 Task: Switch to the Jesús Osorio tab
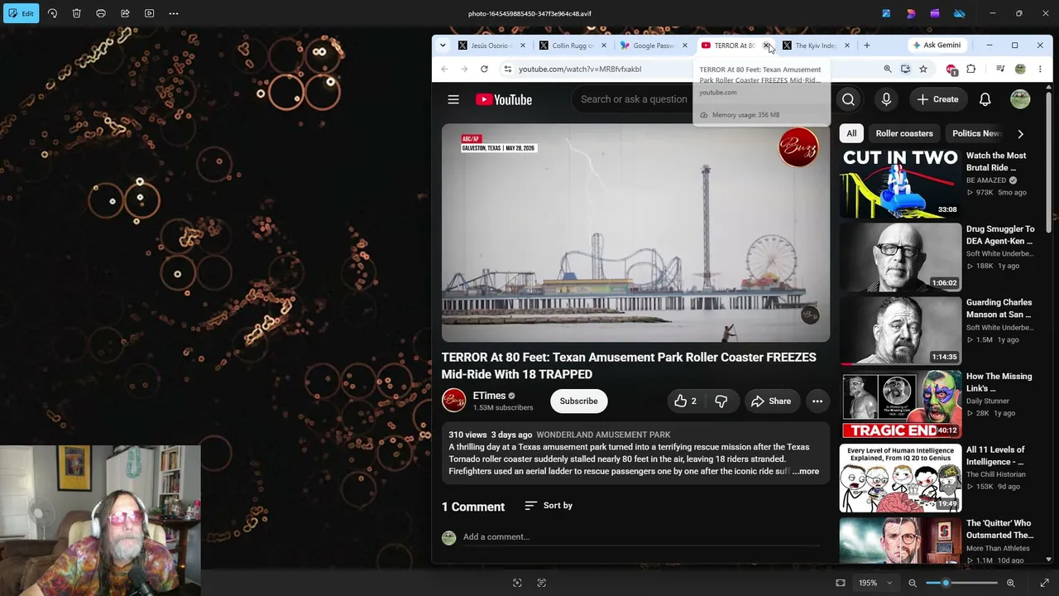tap(491, 46)
